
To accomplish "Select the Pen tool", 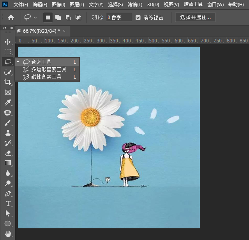I will pyautogui.click(x=7, y=193).
